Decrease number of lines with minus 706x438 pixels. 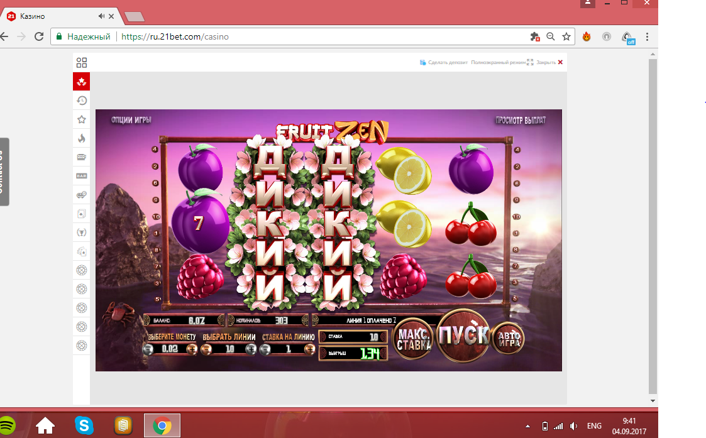(x=206, y=349)
